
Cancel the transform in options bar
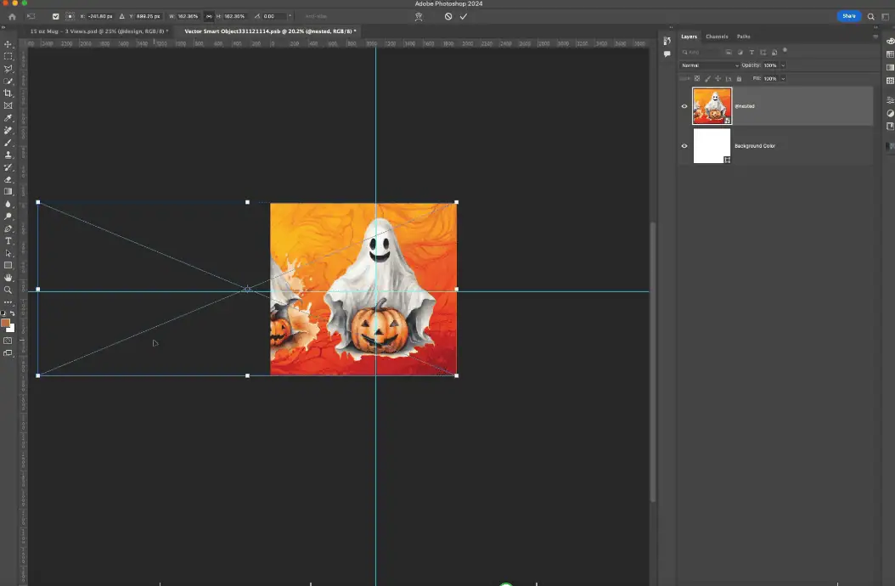point(448,16)
